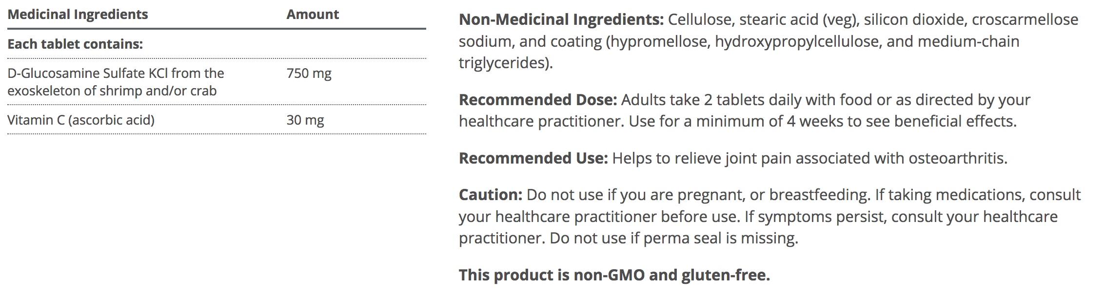The height and width of the screenshot is (296, 1105).
Task: Click the Non-Medicinal Ingredients heading
Action: click(x=561, y=20)
